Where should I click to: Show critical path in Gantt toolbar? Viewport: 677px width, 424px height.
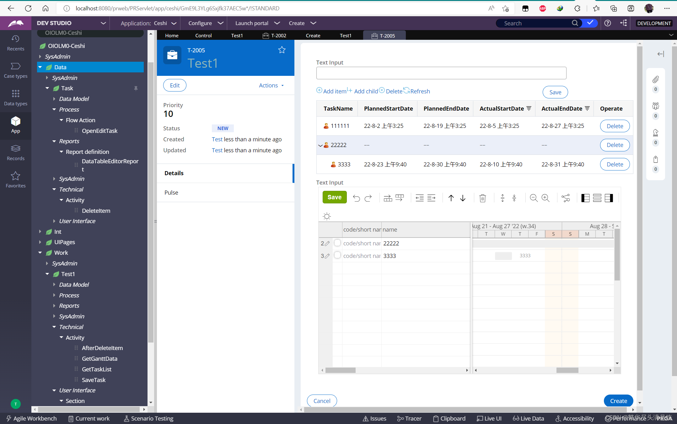point(566,198)
